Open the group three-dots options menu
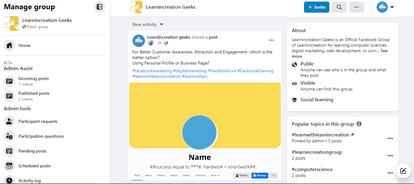This screenshot has width=414, height=184. [x=356, y=7]
